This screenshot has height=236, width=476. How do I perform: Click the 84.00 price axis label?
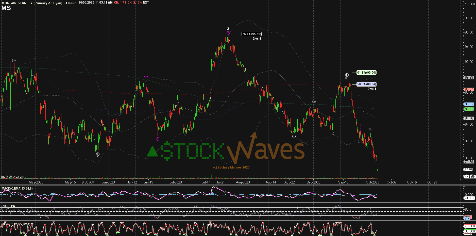point(469,124)
